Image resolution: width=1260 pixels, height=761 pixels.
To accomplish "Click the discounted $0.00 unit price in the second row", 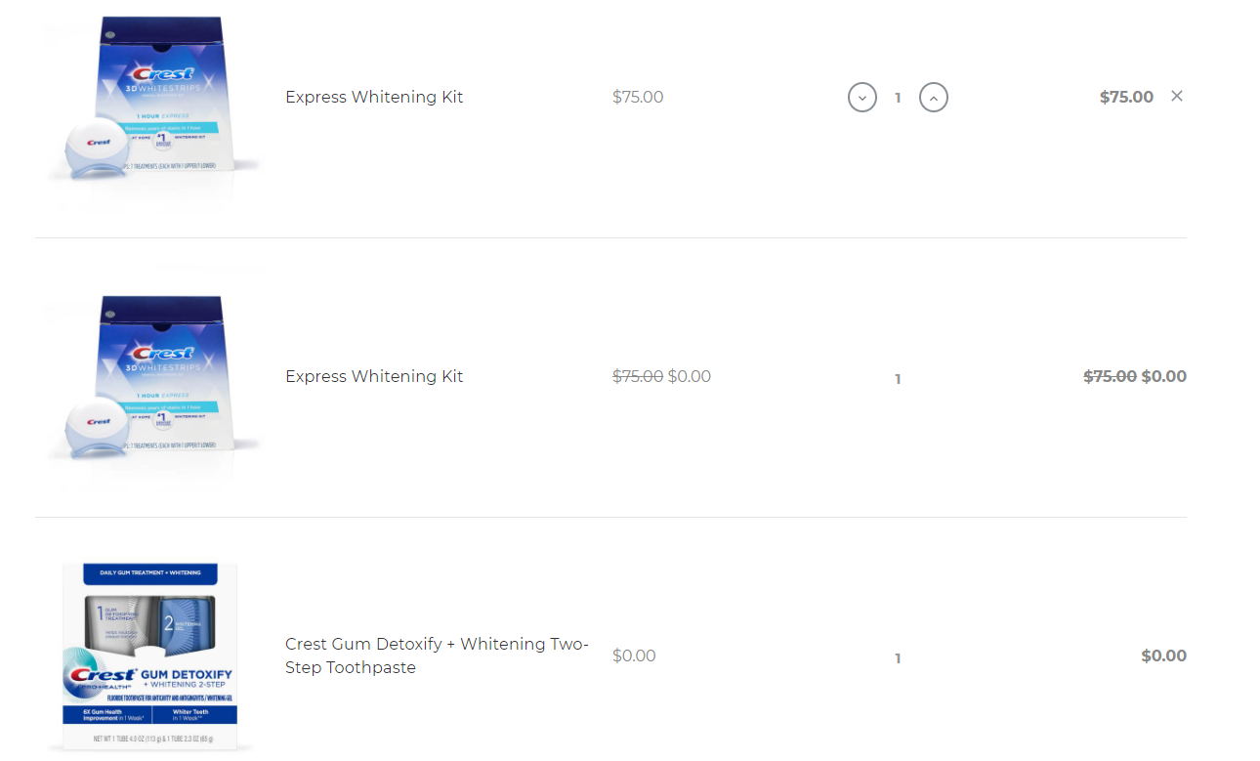I will point(690,376).
